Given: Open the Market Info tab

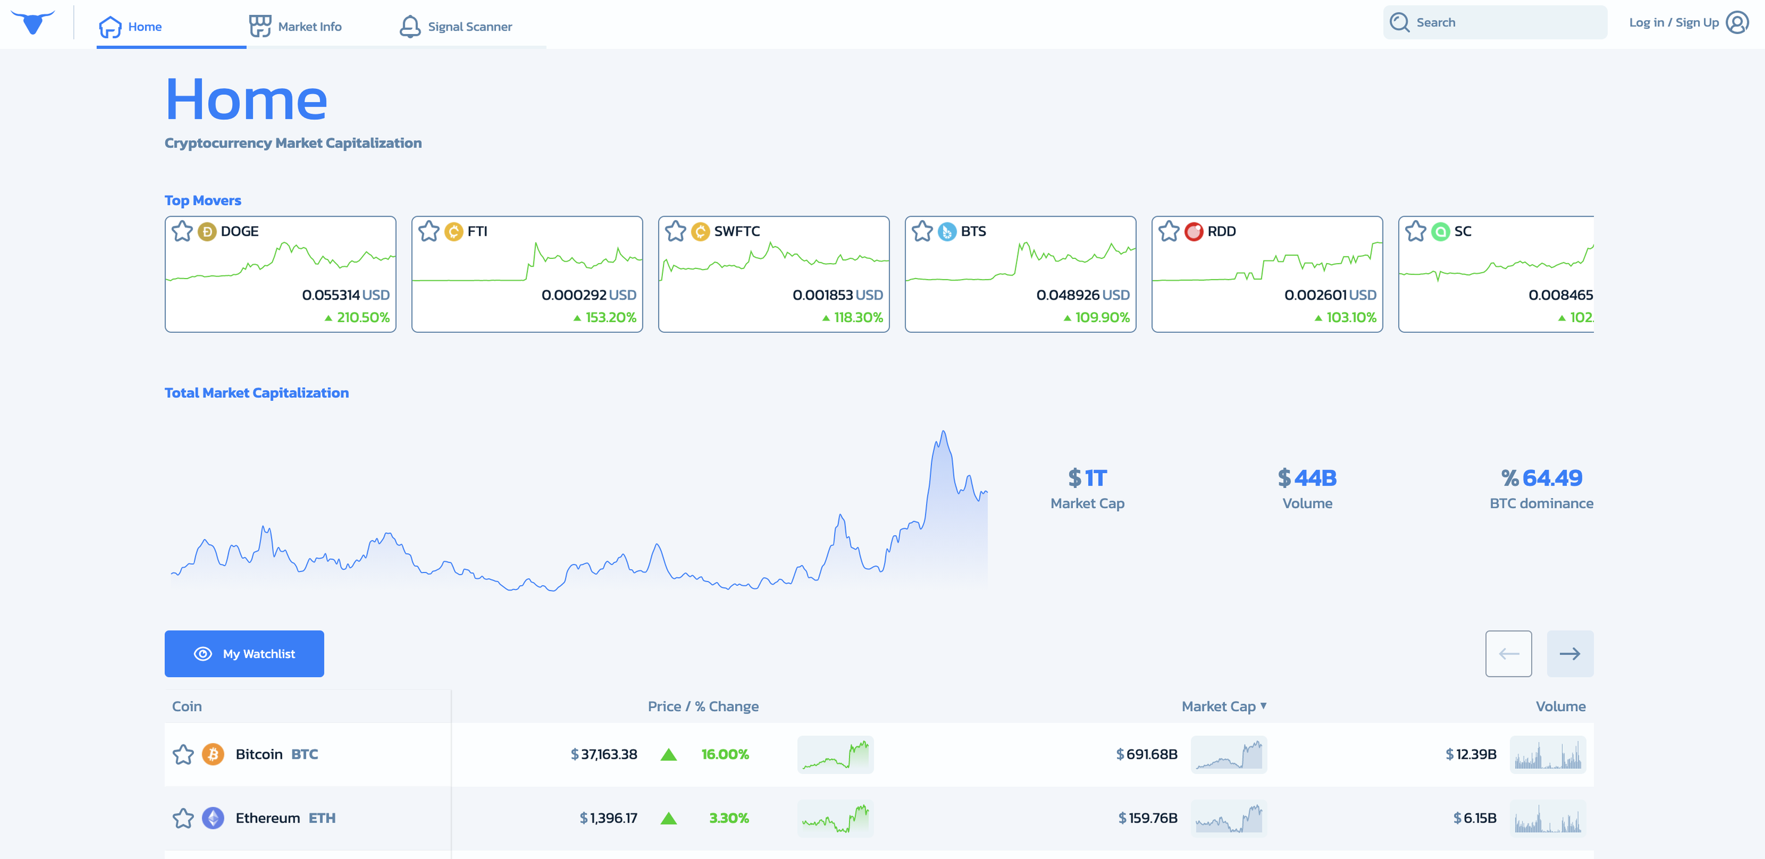Looking at the screenshot, I should (295, 27).
